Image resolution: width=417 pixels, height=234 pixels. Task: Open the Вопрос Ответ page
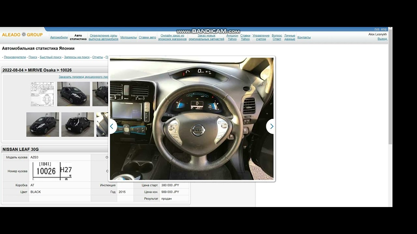tap(277, 37)
